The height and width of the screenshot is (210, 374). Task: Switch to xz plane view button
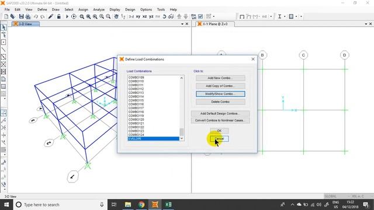144,16
